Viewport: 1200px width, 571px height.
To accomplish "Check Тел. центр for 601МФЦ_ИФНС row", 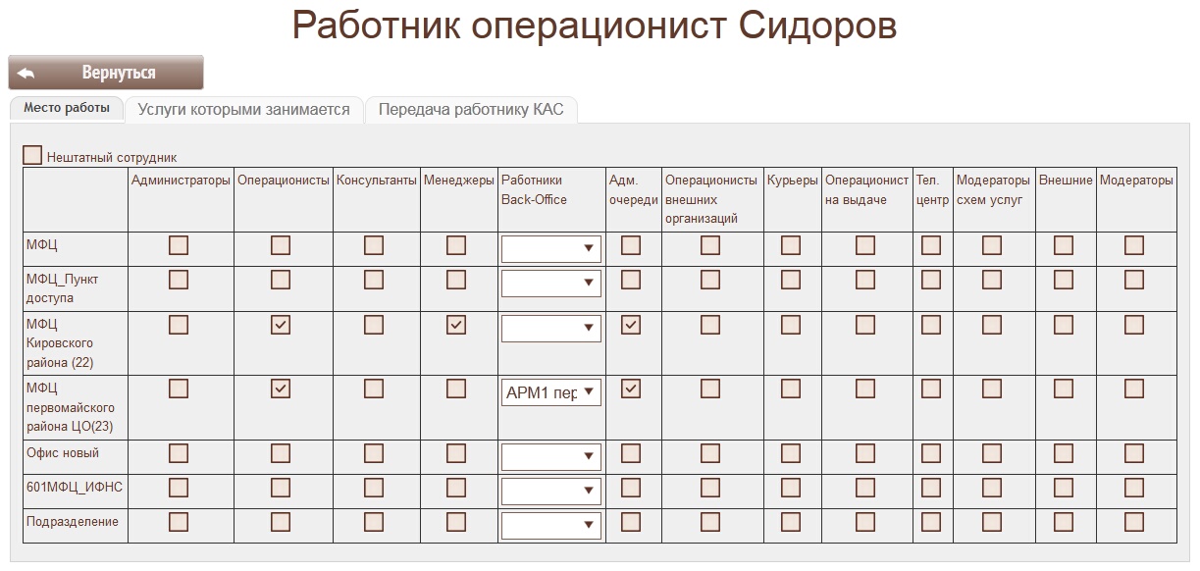I will coord(931,488).
